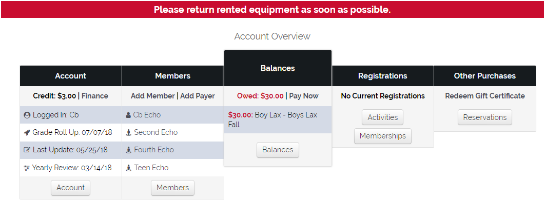Click the sliders icon beside Yearly Review
Image resolution: width=545 pixels, height=201 pixels.
pyautogui.click(x=27, y=168)
